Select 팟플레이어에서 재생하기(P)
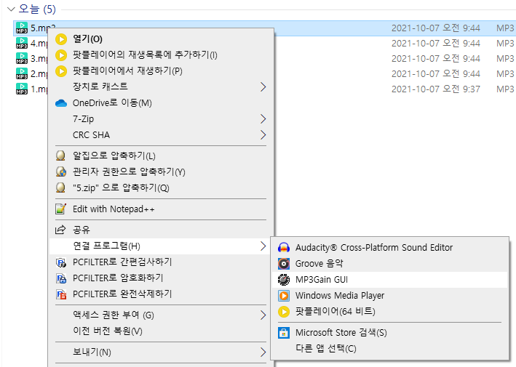This screenshot has height=367, width=516. click(x=162, y=70)
